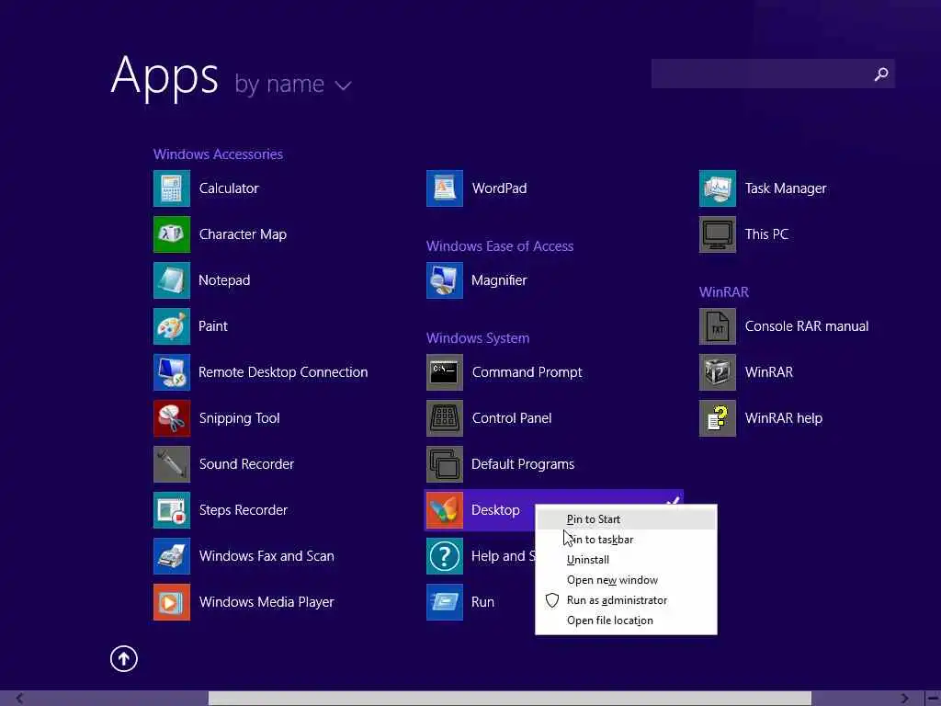Open the Console RAR manual icon
The width and height of the screenshot is (941, 706).
(718, 326)
